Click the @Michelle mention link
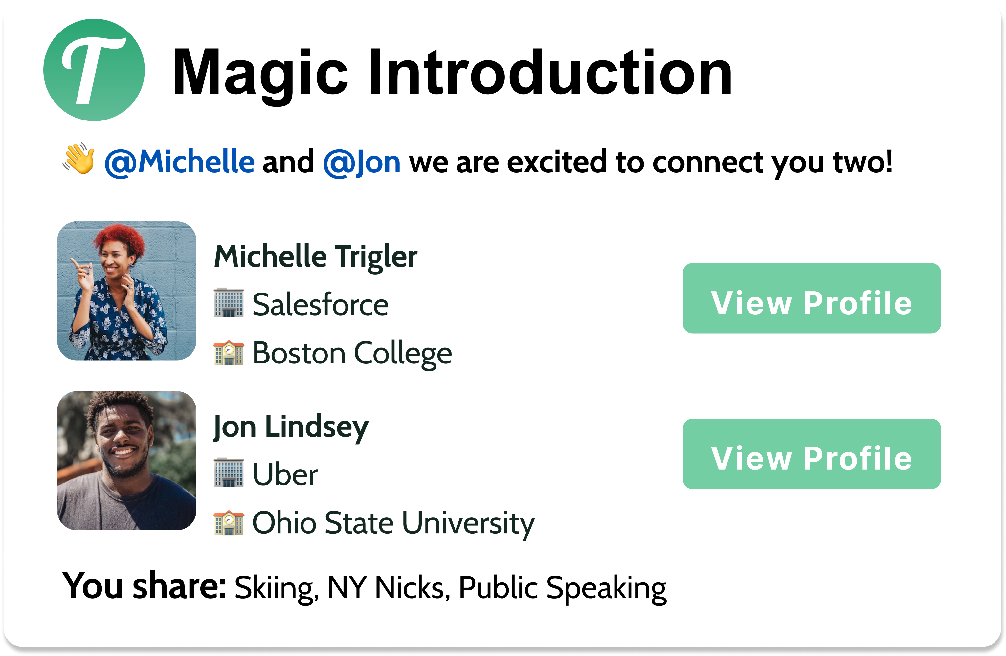Image resolution: width=1006 pixels, height=656 pixels. pyautogui.click(x=180, y=162)
